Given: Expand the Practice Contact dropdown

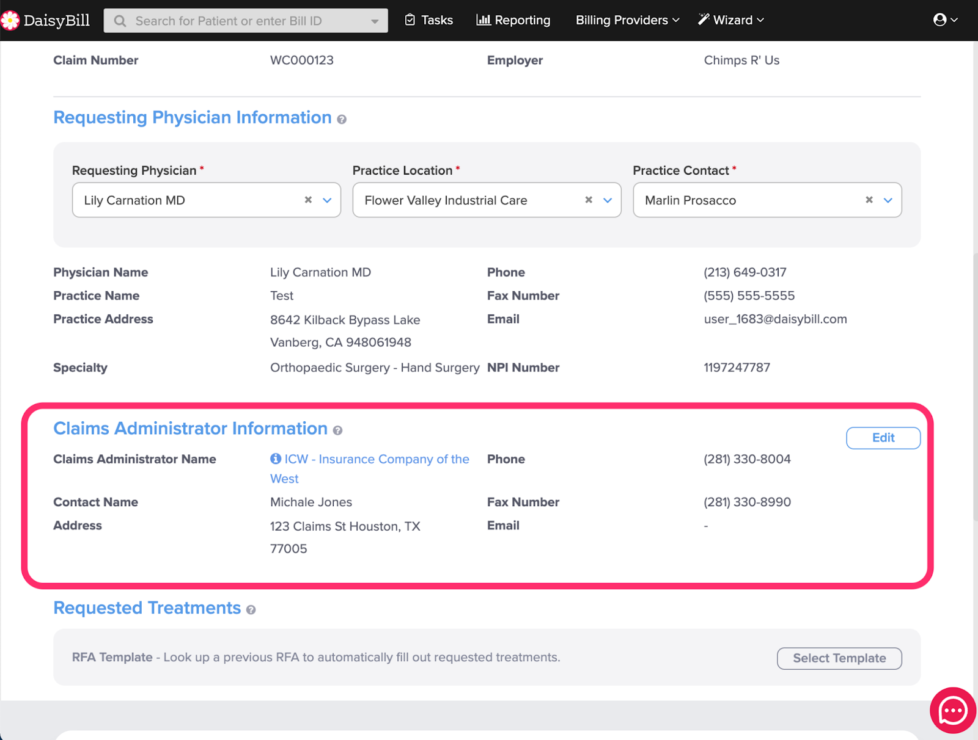Looking at the screenshot, I should point(888,200).
